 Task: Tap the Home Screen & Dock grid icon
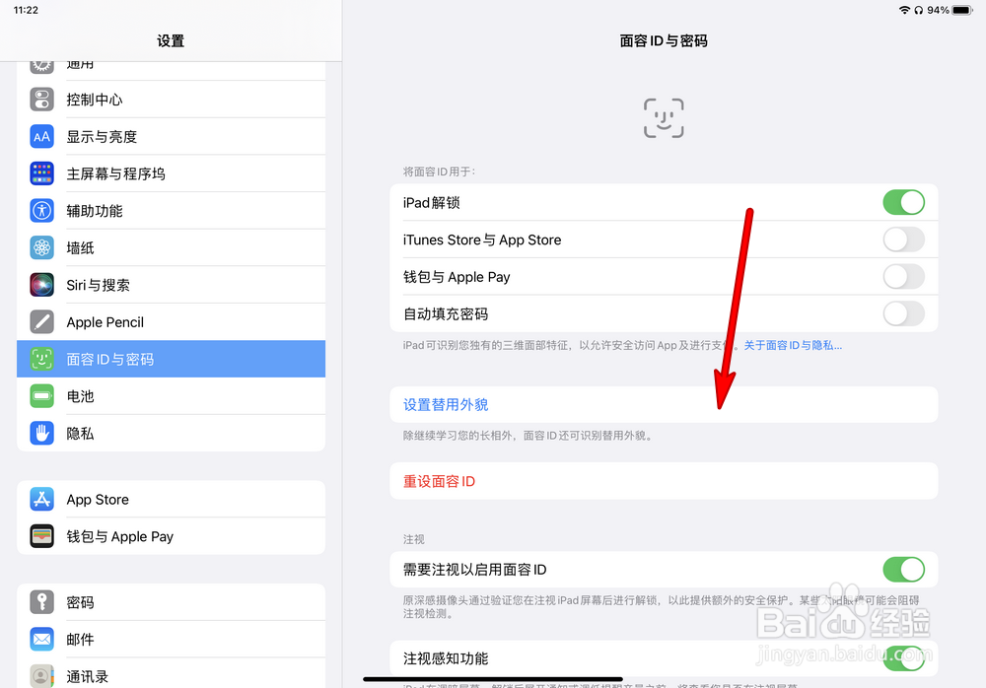(x=42, y=173)
